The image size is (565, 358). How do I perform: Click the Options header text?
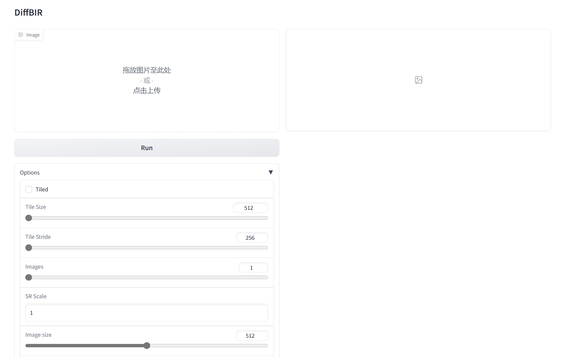[30, 173]
